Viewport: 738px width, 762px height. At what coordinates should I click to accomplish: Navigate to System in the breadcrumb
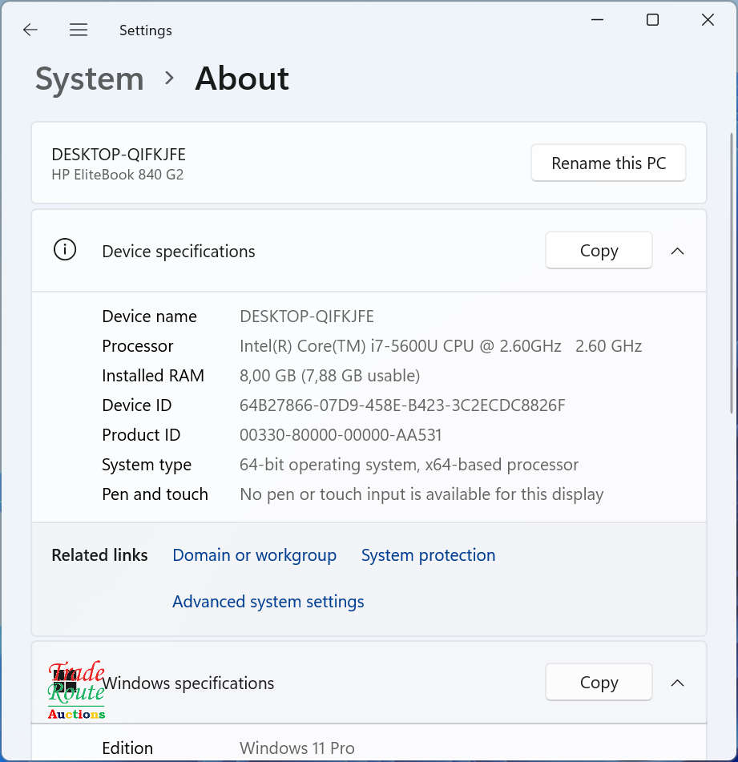coord(90,79)
